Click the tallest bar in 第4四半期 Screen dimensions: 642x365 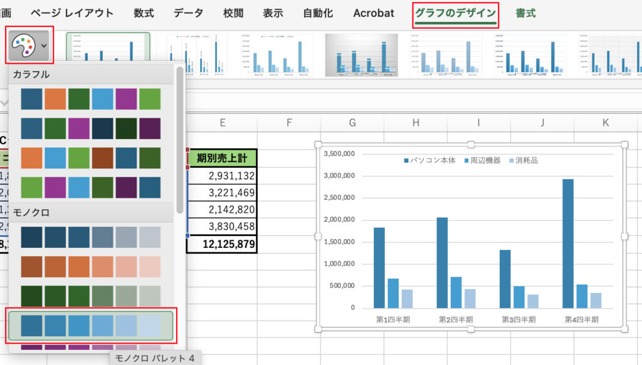(567, 244)
